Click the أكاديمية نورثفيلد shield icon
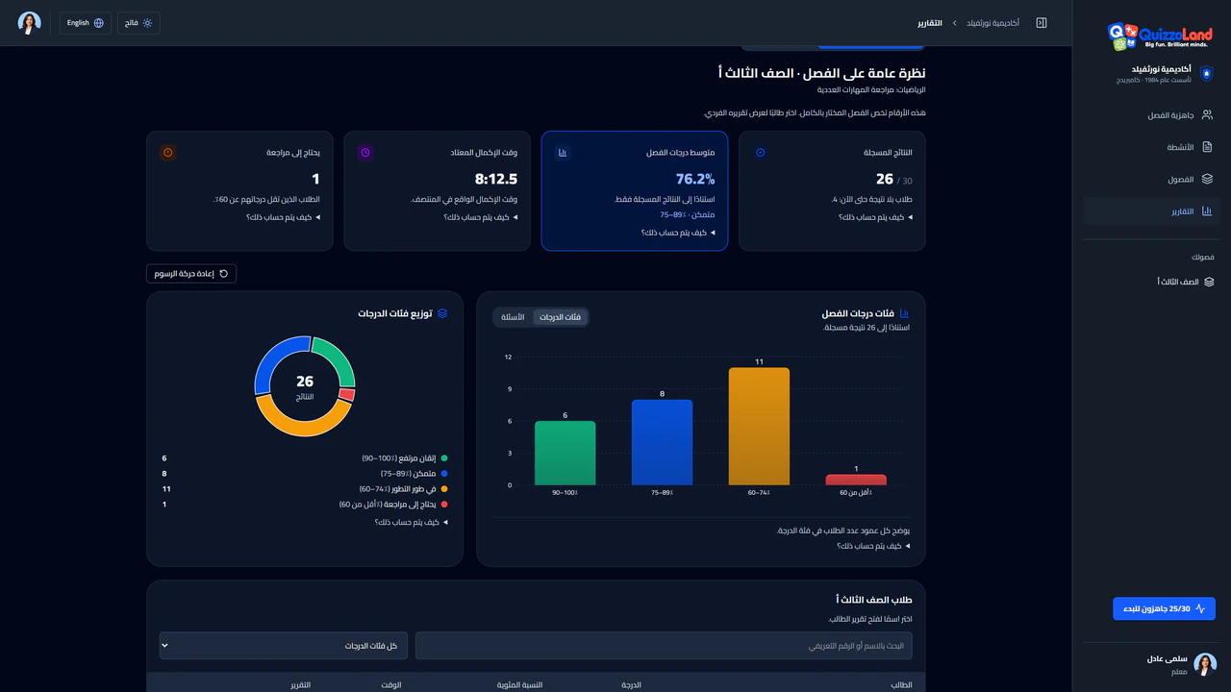The width and height of the screenshot is (1231, 692). click(x=1207, y=74)
